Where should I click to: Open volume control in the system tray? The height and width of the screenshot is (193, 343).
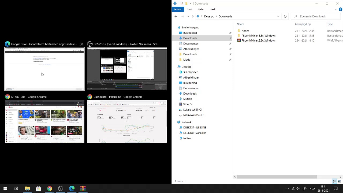(x=298, y=189)
